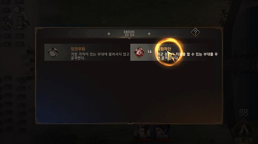The width and height of the screenshot is (258, 144).
Task: Select the 초선 hero portrait
Action: tap(142, 133)
